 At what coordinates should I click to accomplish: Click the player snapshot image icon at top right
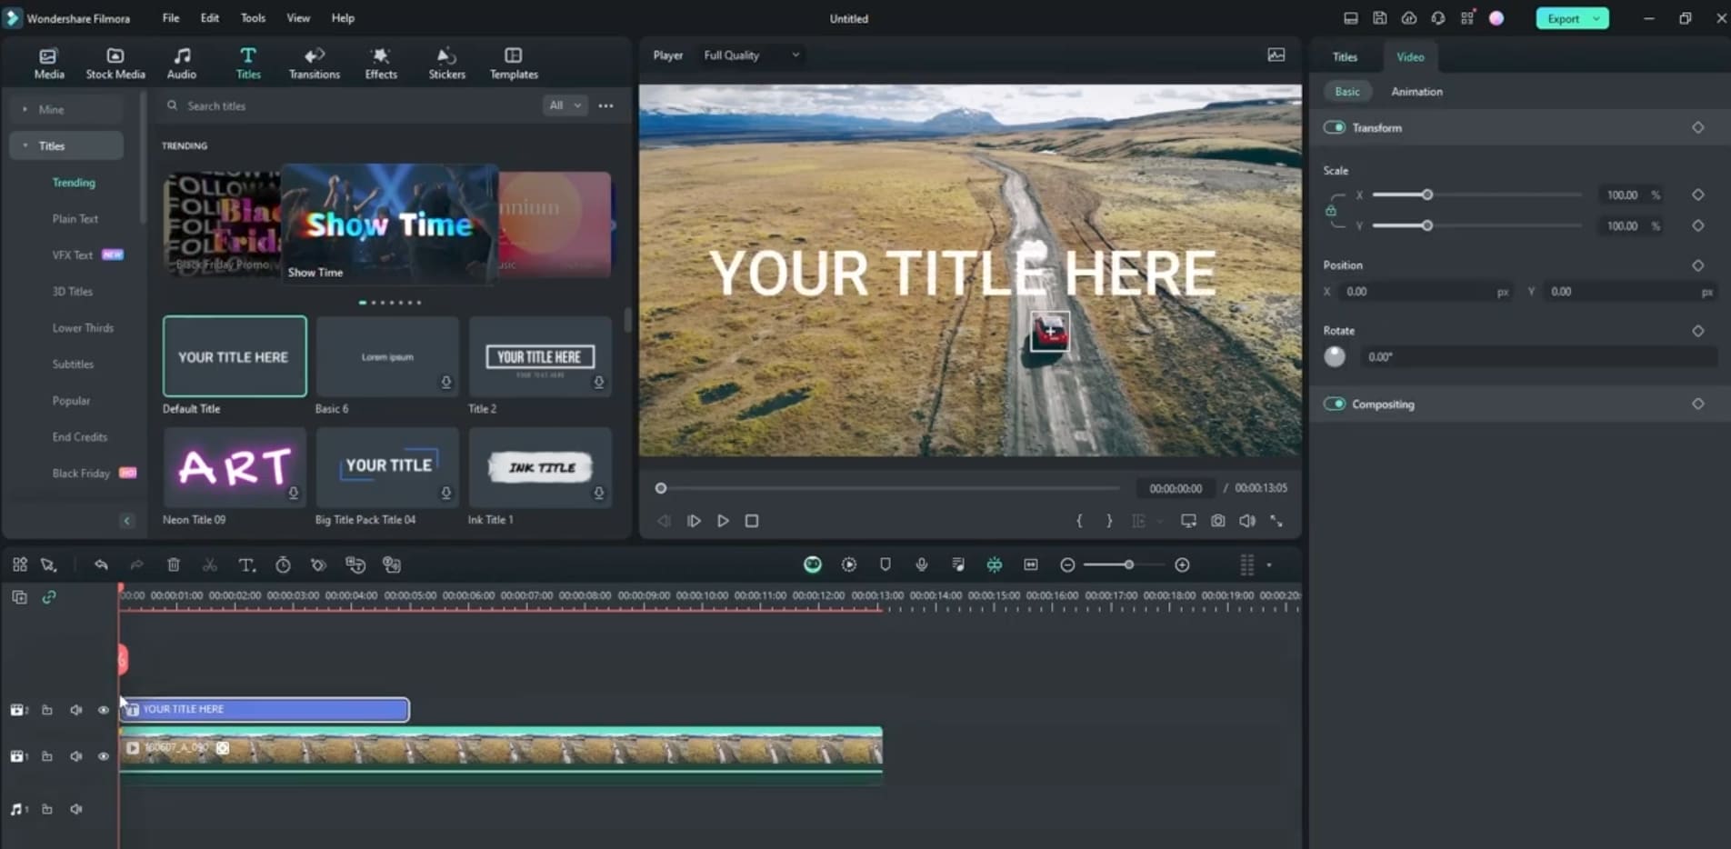(x=1276, y=55)
